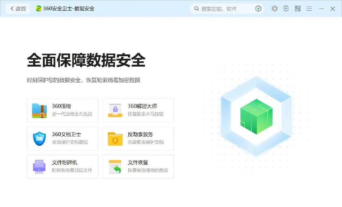The height and width of the screenshot is (207, 342).
Task: Close the 360安全卫士 window
Action: (332, 9)
